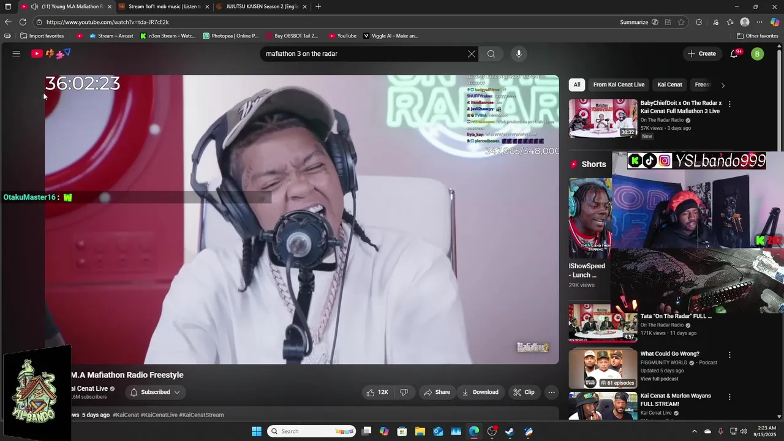Dislike the video with thumbs down
This screenshot has width=784, height=441.
[404, 392]
